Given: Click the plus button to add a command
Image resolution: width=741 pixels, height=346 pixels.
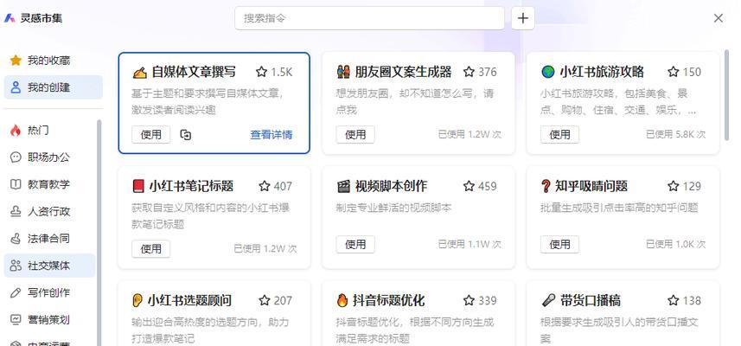Looking at the screenshot, I should point(522,18).
